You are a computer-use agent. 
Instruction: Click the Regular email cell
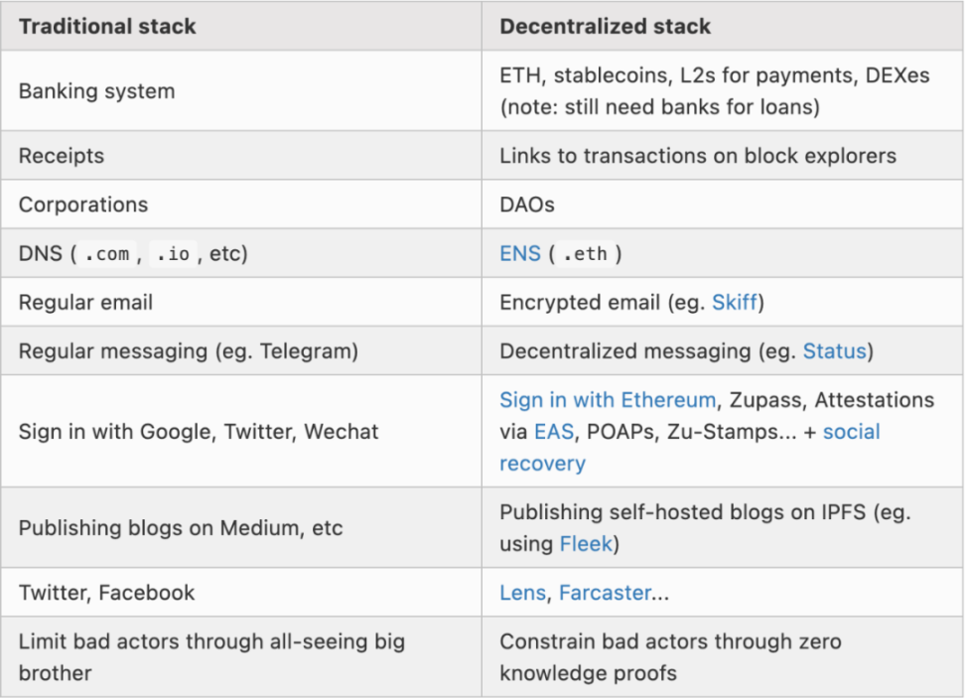pyautogui.click(x=85, y=302)
